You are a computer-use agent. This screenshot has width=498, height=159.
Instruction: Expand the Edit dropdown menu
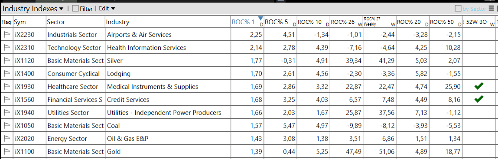107,9
